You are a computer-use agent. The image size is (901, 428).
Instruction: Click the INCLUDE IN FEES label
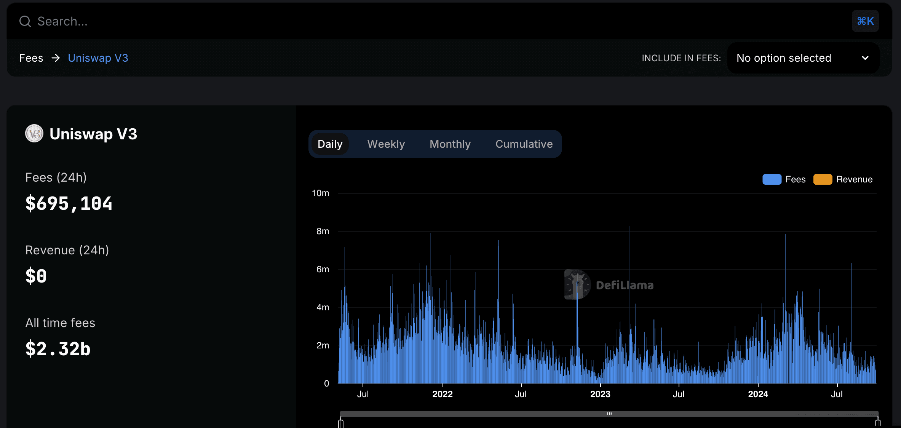pos(681,58)
